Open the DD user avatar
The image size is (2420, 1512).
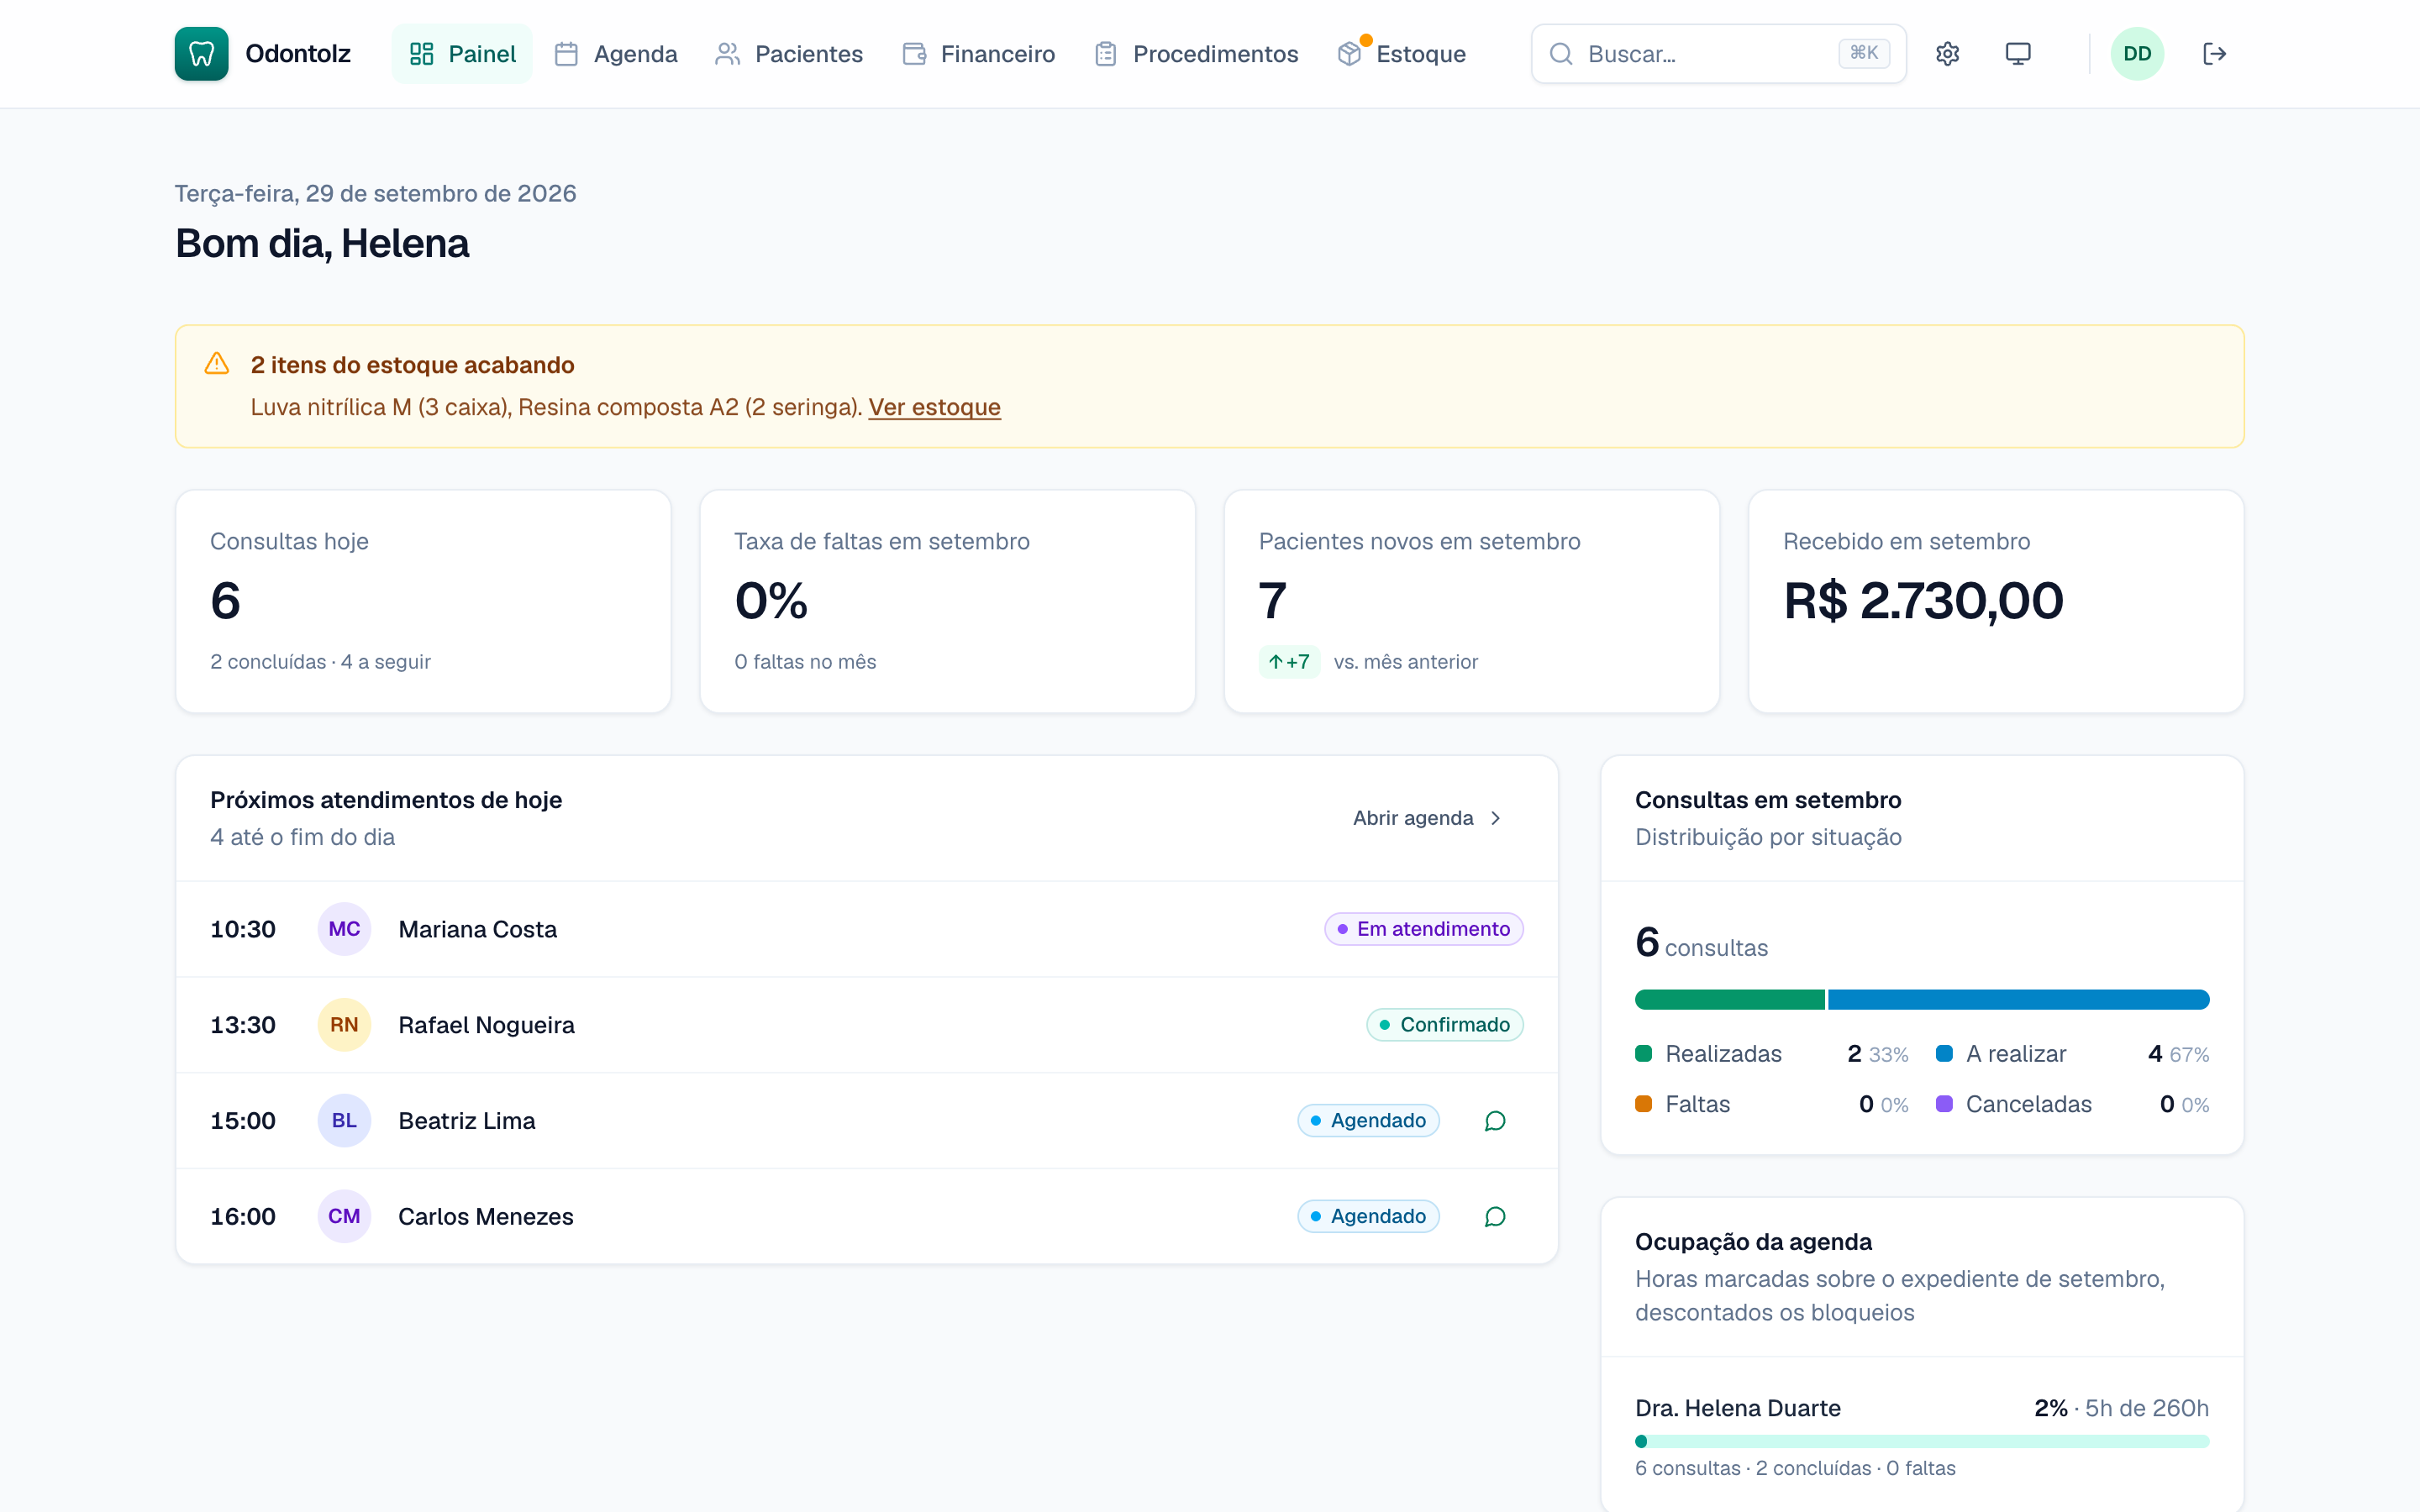2137,53
